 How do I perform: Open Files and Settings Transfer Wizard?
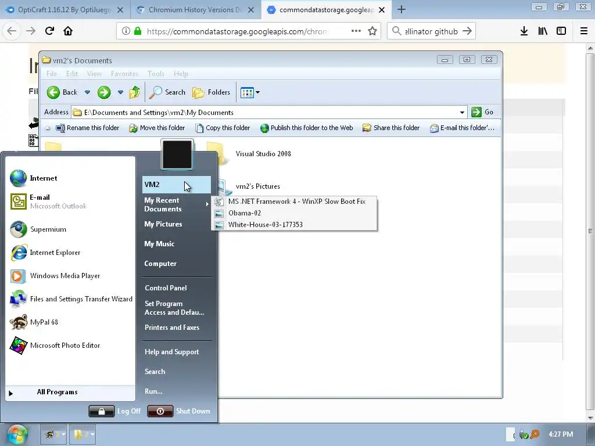coord(71,299)
